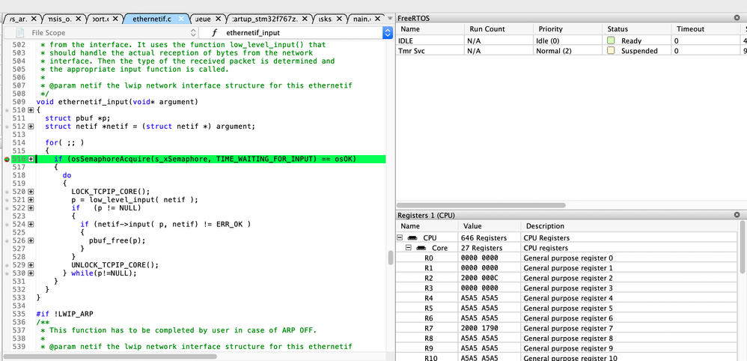Click the function symbol icon beside ethernetif_input
747x361 pixels.
(215, 33)
